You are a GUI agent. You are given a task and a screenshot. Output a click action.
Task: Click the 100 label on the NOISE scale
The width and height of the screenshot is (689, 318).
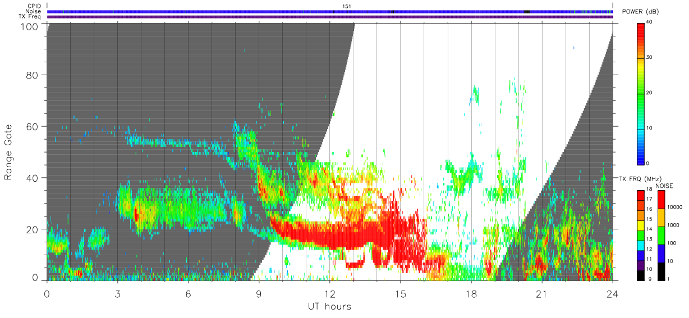point(673,243)
